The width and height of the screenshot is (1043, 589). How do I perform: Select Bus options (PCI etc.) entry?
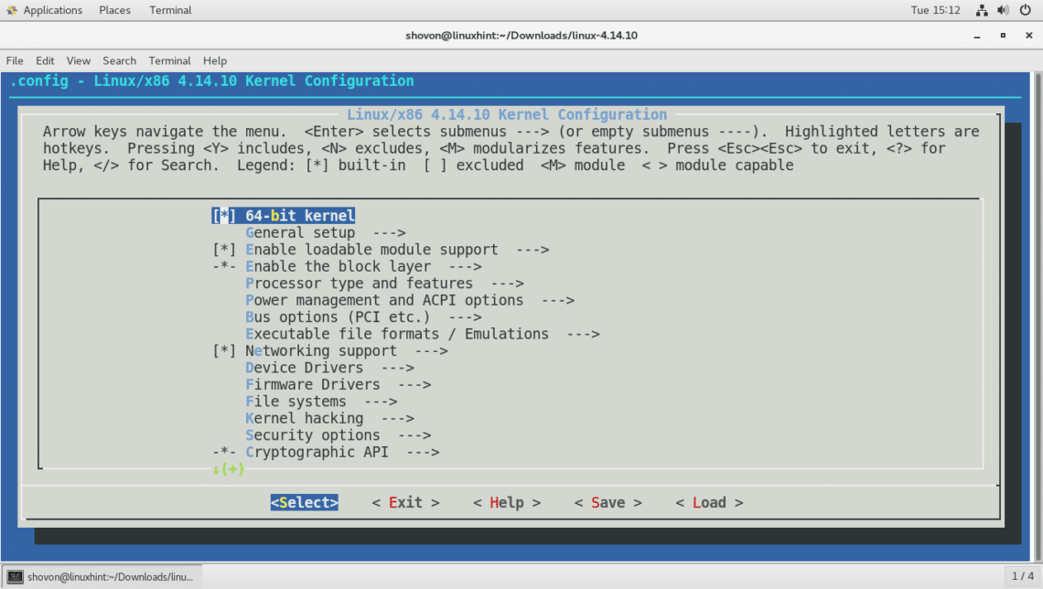[338, 317]
